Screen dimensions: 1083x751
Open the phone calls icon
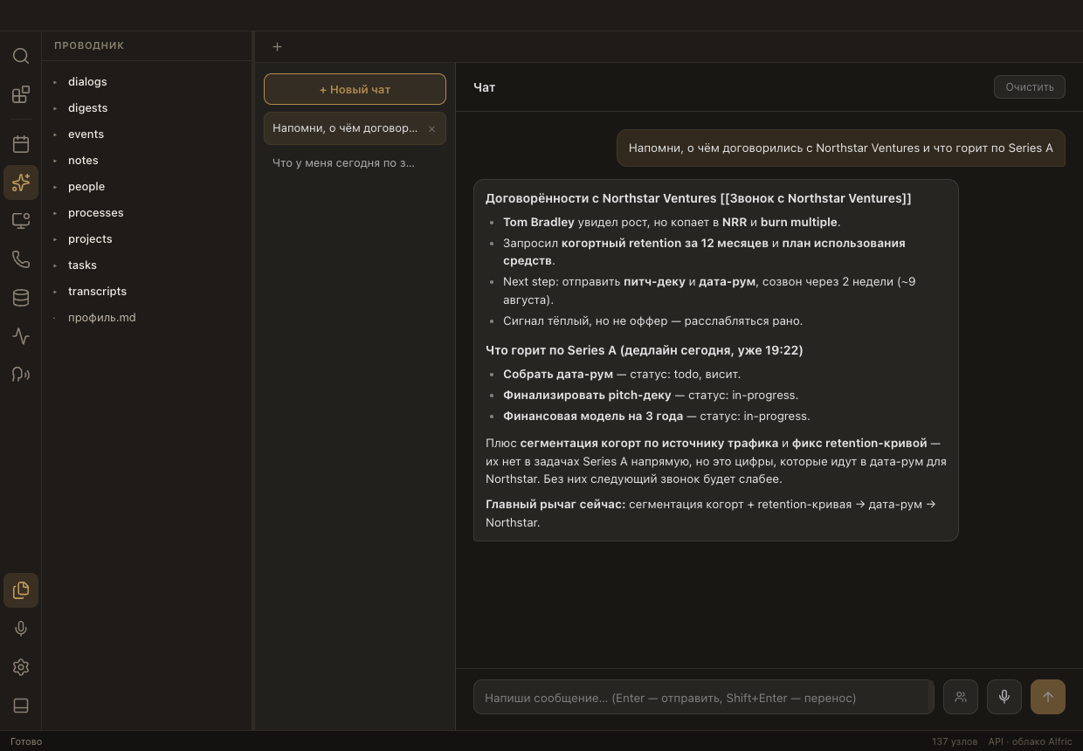pyautogui.click(x=21, y=259)
